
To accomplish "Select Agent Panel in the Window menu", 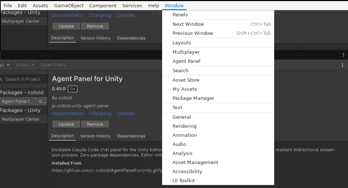I will pyautogui.click(x=218, y=61).
